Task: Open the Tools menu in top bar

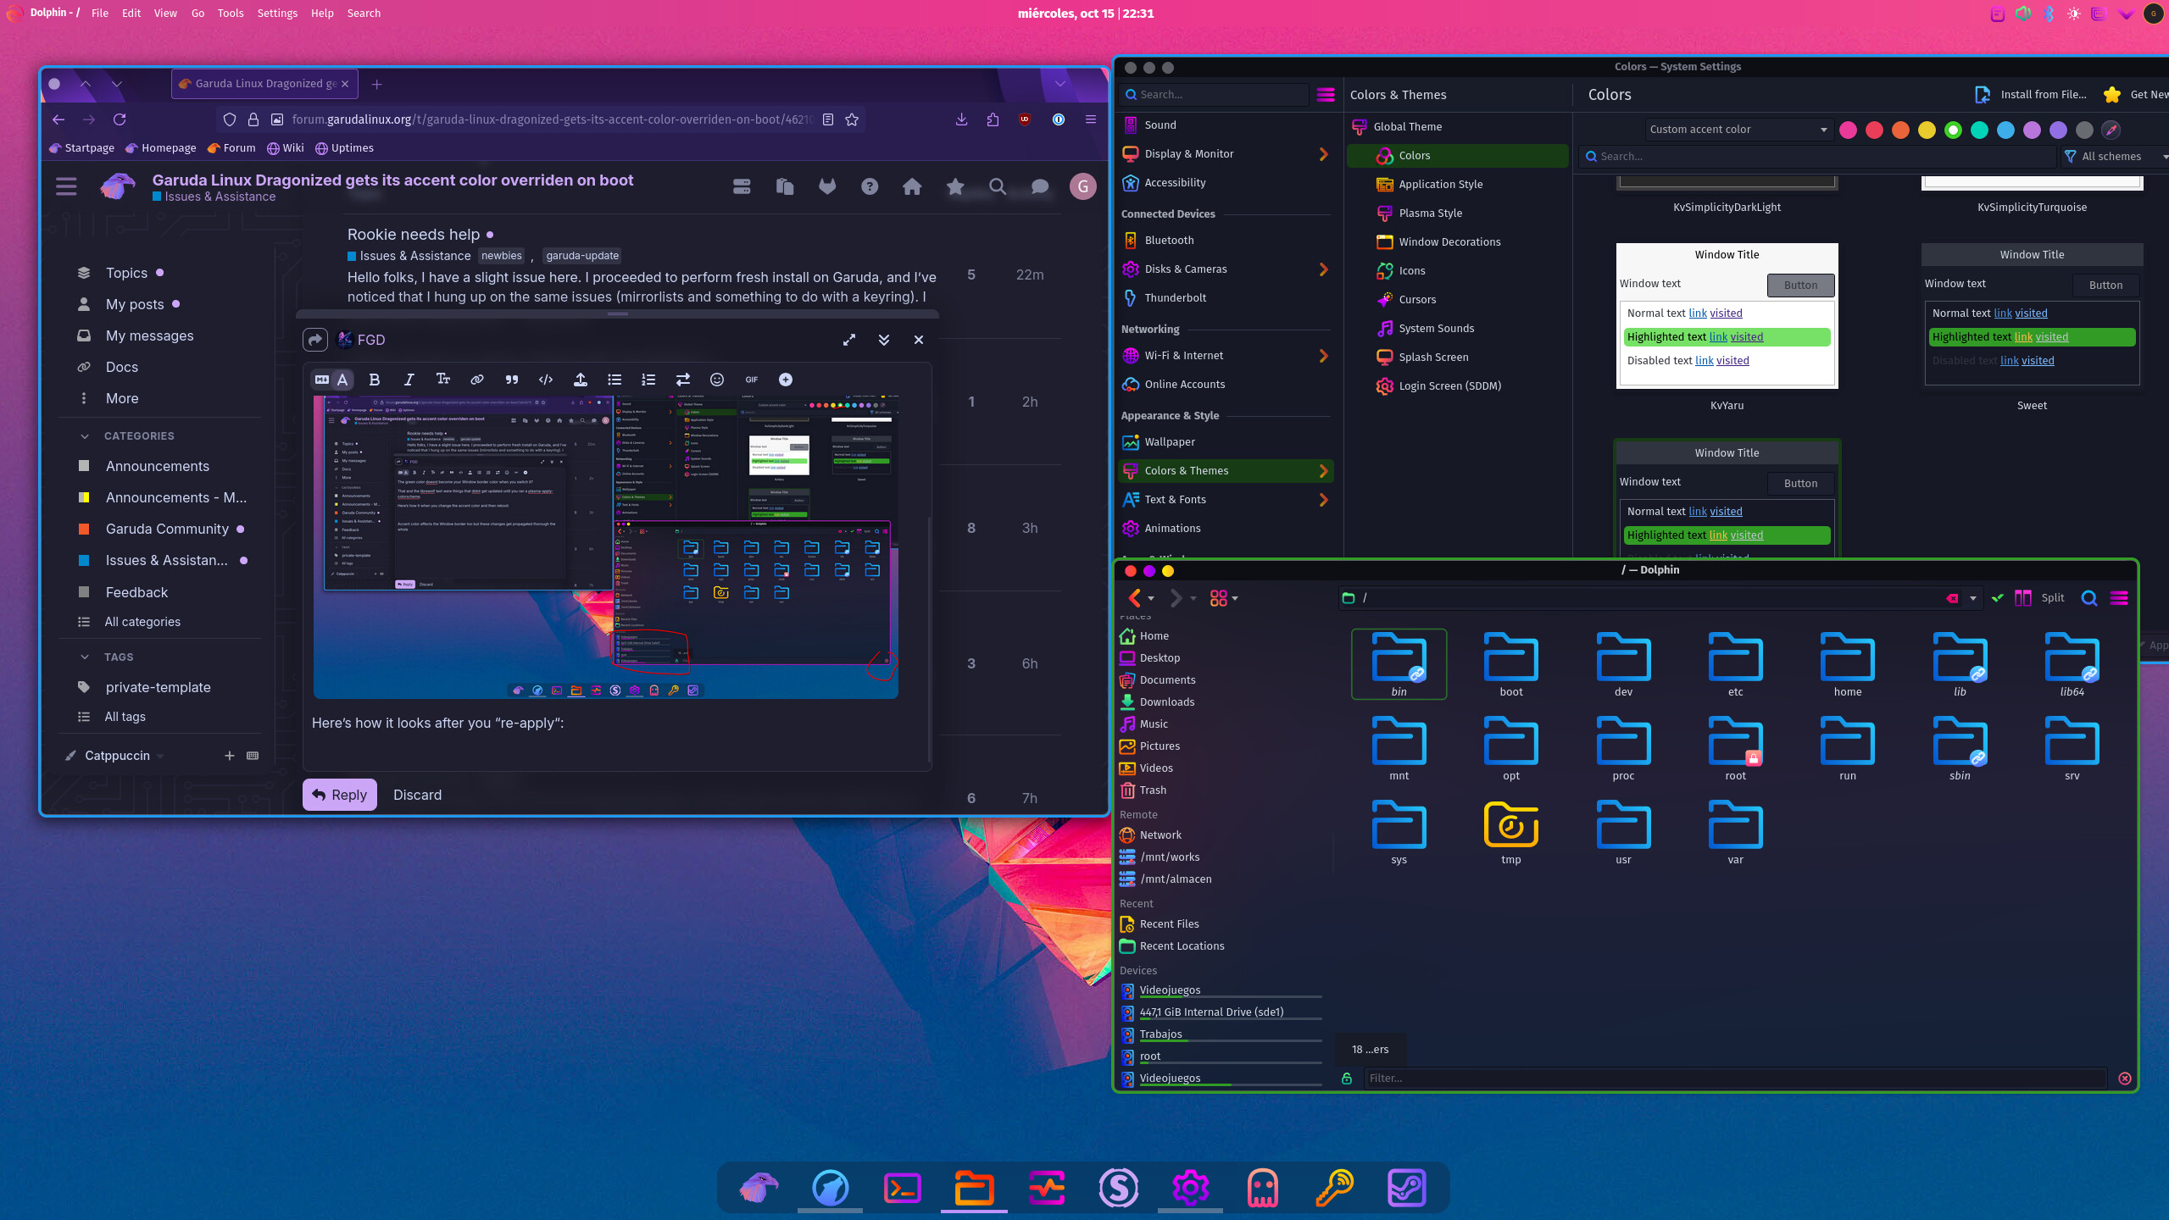Action: pos(230,14)
